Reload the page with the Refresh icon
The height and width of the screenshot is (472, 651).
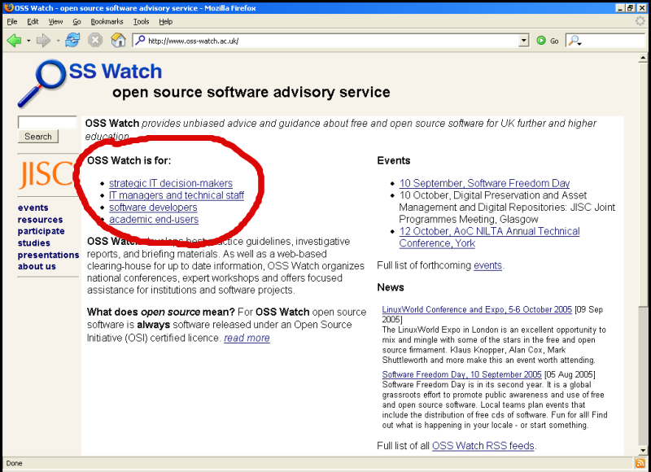72,40
